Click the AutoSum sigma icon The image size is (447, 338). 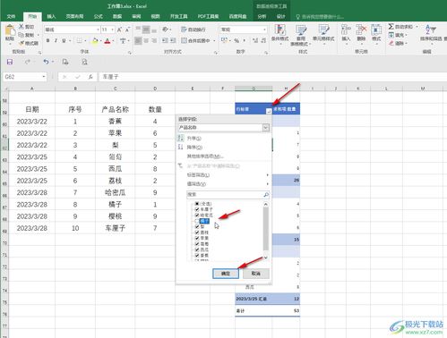[x=391, y=27]
